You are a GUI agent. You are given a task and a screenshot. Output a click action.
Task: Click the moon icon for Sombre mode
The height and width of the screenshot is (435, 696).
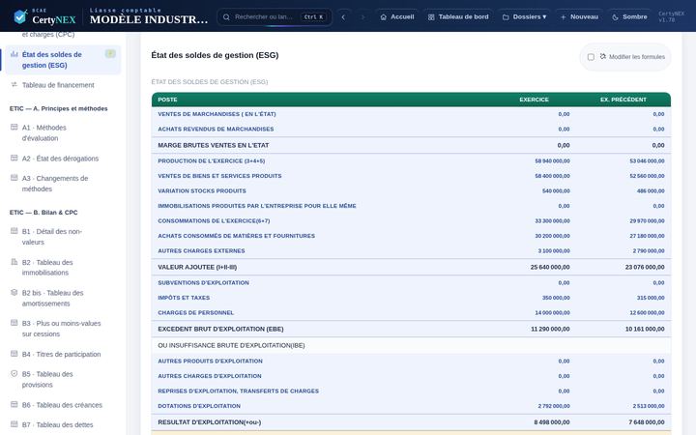click(615, 16)
